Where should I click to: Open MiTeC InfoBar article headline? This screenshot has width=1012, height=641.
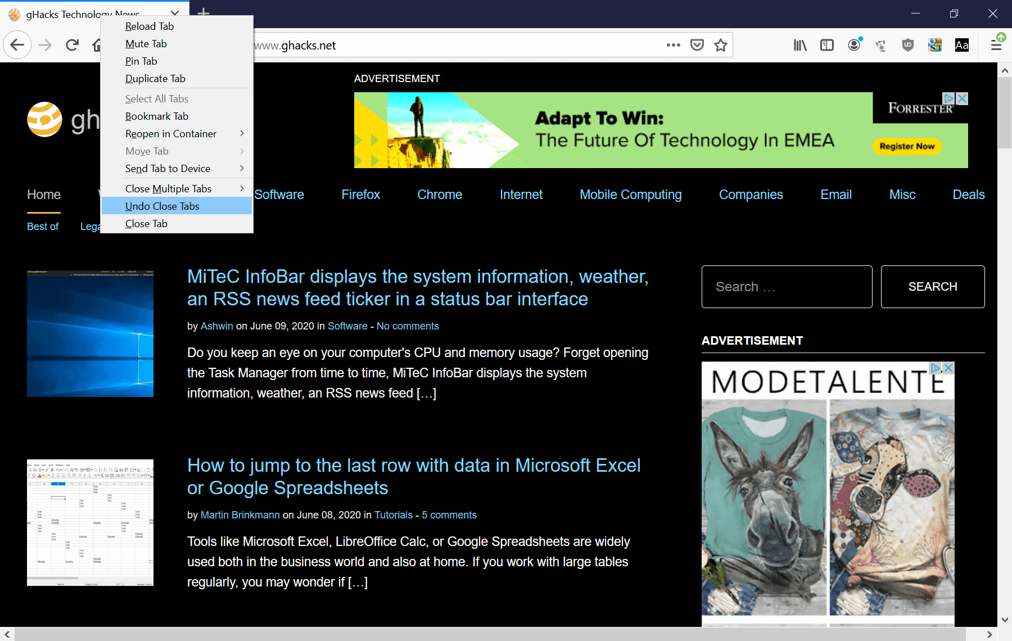tap(418, 288)
